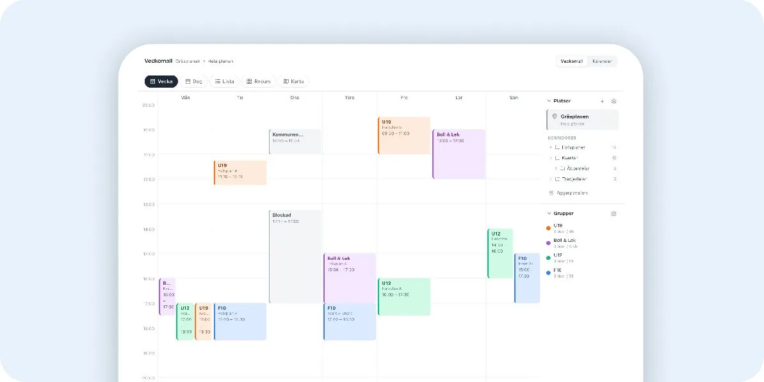The height and width of the screenshot is (382, 764).
Task: Open the F10 booking on Tuesday
Action: 240,322
